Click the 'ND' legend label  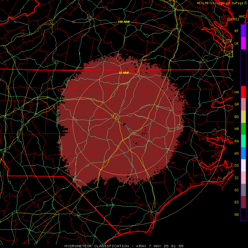pos(237,215)
